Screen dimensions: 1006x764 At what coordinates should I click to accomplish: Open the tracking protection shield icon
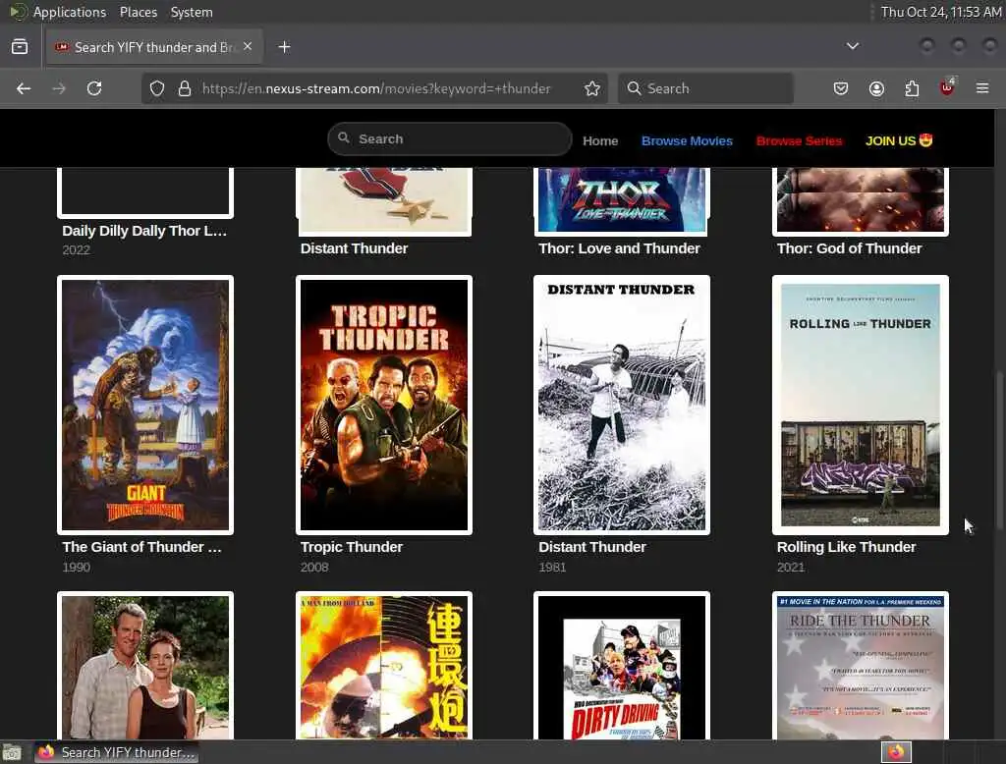(x=157, y=88)
